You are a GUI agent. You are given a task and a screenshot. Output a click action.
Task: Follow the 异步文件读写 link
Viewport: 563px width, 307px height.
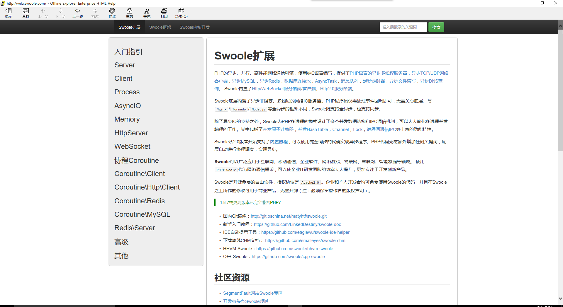(403, 81)
